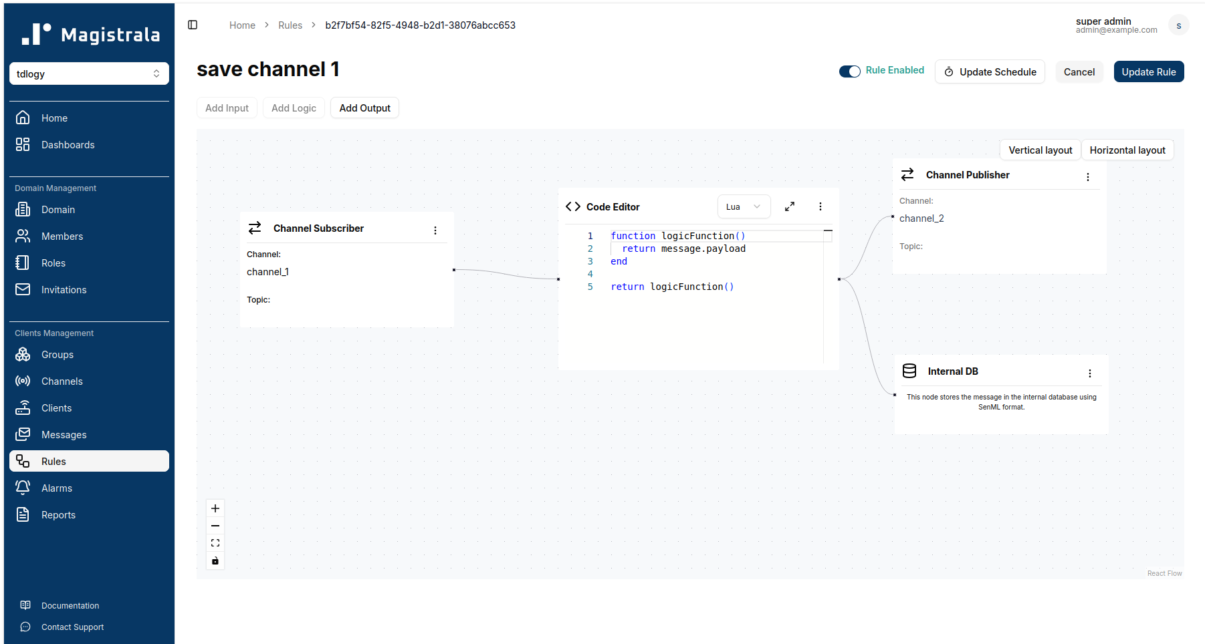Open Code Editor node options menu

point(820,206)
